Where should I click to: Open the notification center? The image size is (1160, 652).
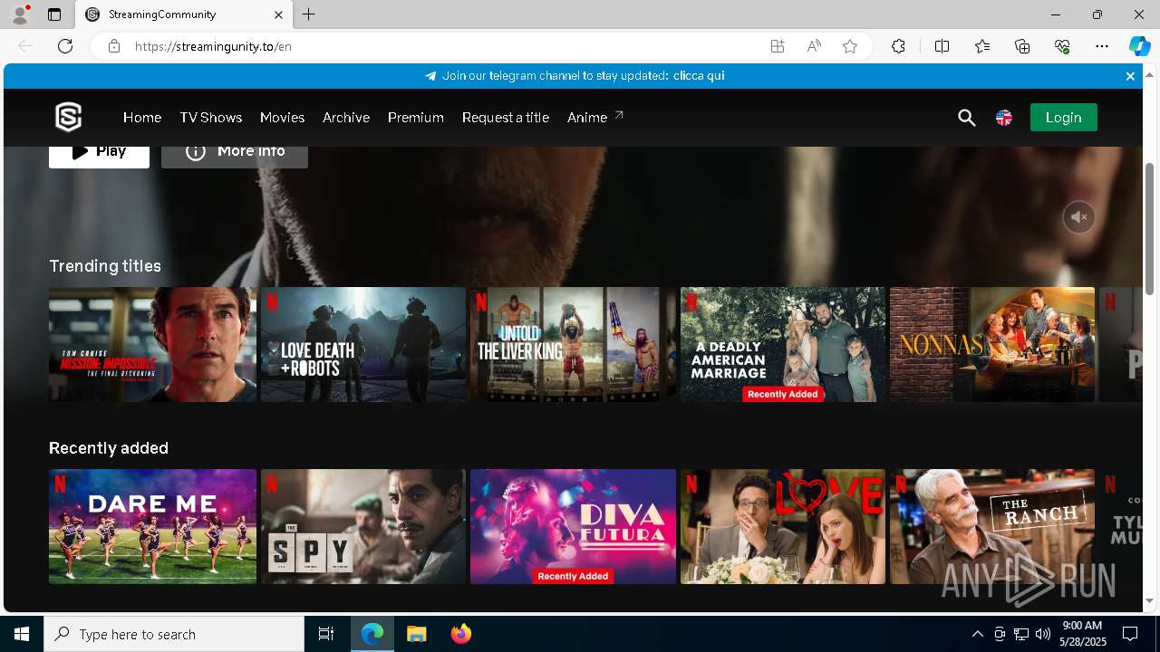point(1130,634)
